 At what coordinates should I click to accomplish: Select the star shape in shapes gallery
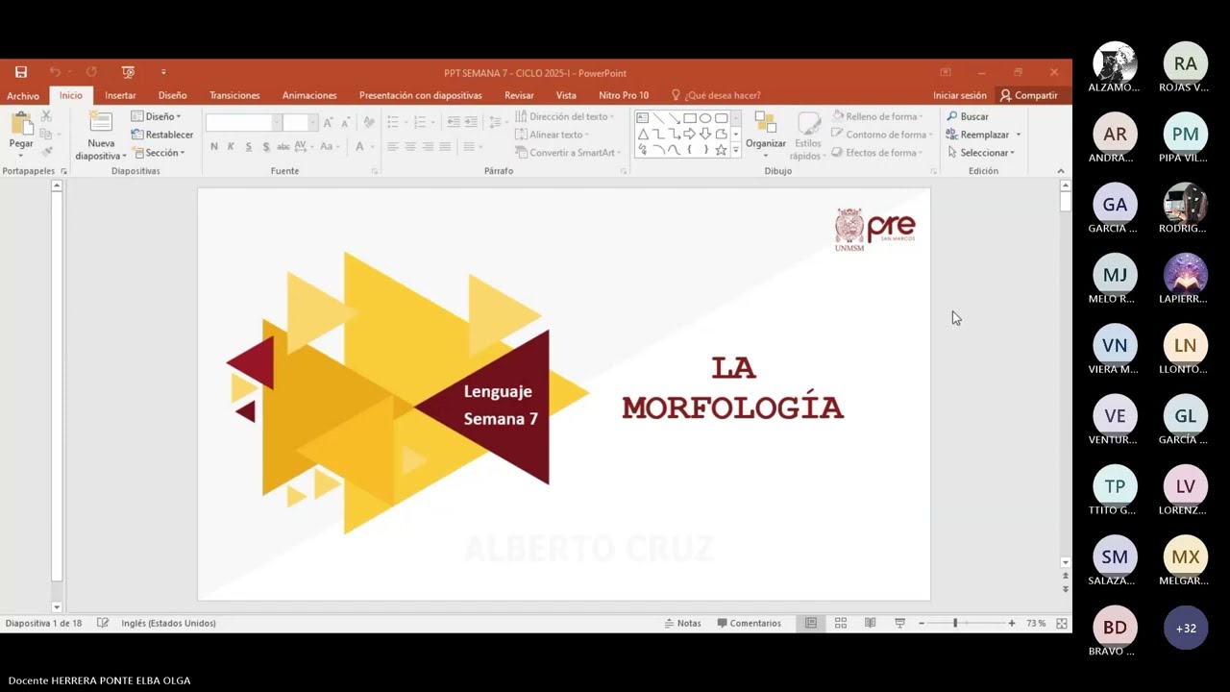click(x=721, y=150)
